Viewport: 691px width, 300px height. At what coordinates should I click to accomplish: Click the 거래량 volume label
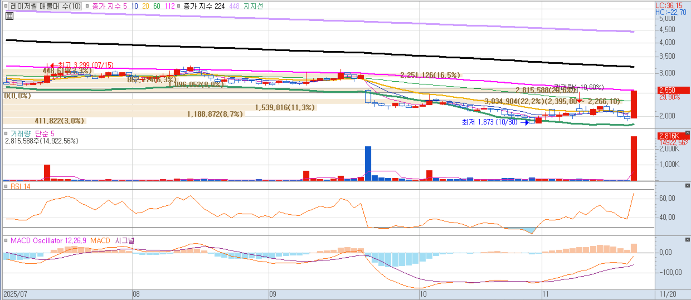pos(20,133)
